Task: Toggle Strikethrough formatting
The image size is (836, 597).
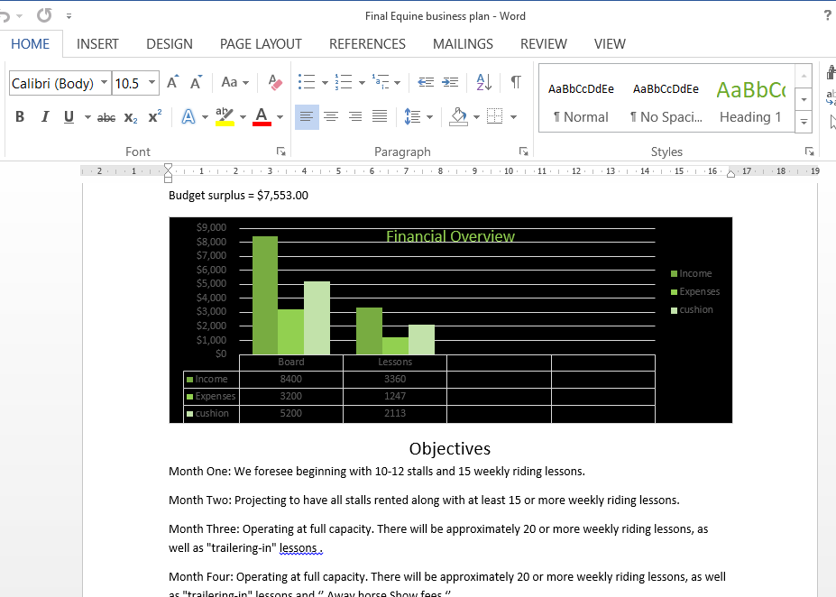Action: pyautogui.click(x=106, y=117)
